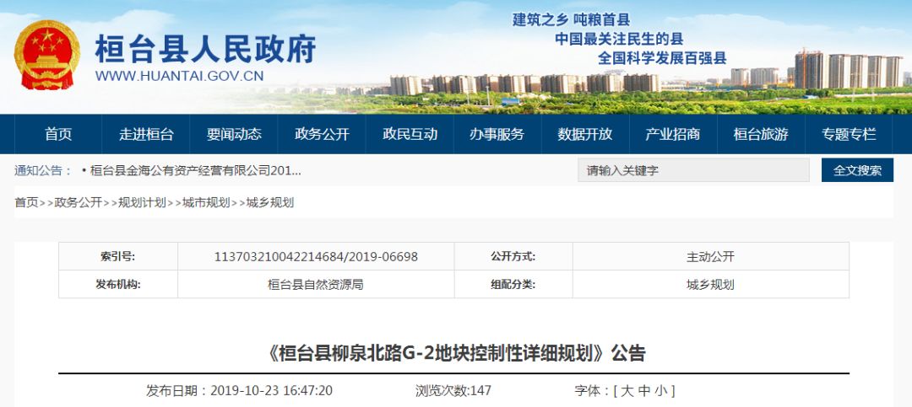Click the 组配分类 header cell
Image resolution: width=912 pixels, height=407 pixels.
(513, 285)
